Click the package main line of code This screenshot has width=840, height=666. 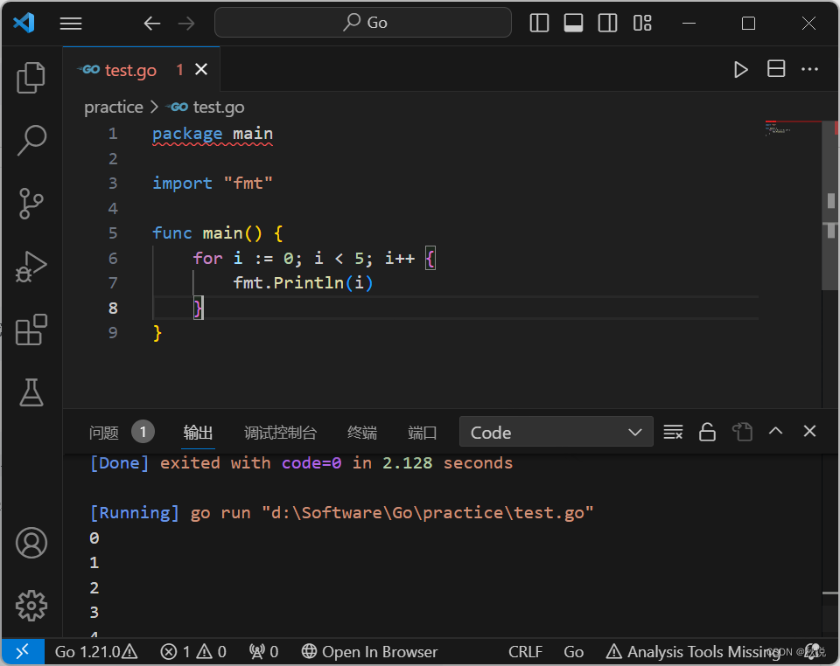click(213, 134)
